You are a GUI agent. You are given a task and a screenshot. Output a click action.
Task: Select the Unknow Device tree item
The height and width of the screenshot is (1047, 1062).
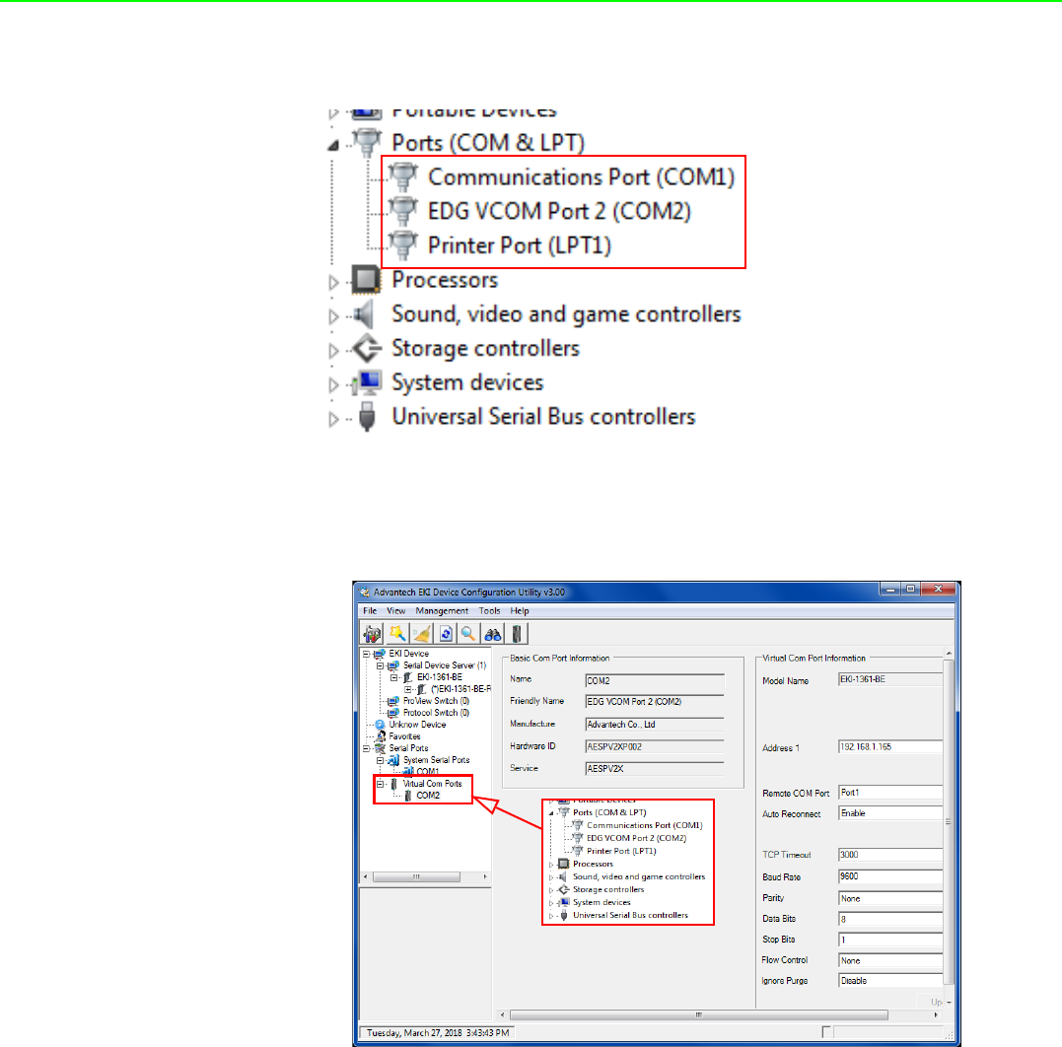click(x=417, y=725)
